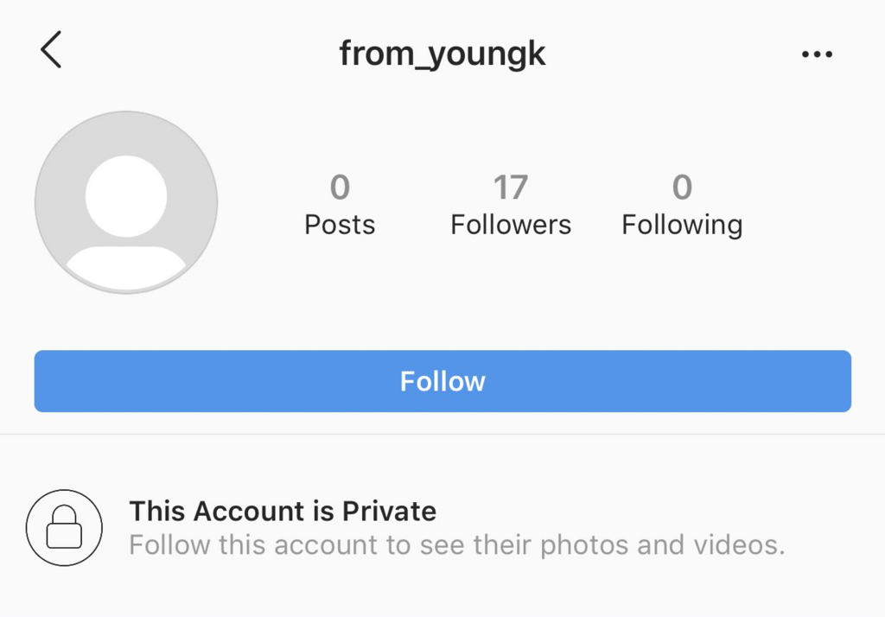Viewport: 885px width, 617px height.
Task: Click the Follow this account to see text
Action: 296,545
